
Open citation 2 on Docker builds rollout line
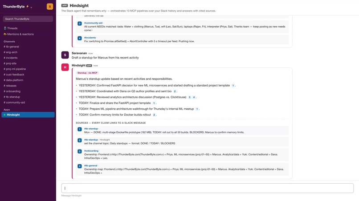154,115
